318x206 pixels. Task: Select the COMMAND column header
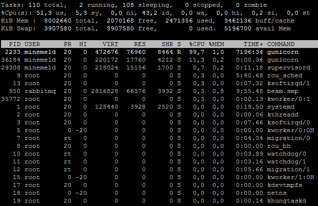click(x=281, y=44)
